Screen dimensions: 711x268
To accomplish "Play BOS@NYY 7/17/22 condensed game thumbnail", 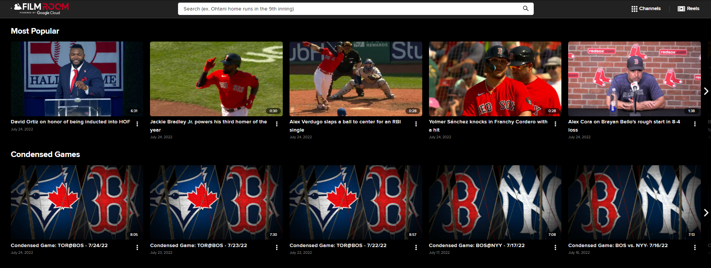I will [495, 202].
